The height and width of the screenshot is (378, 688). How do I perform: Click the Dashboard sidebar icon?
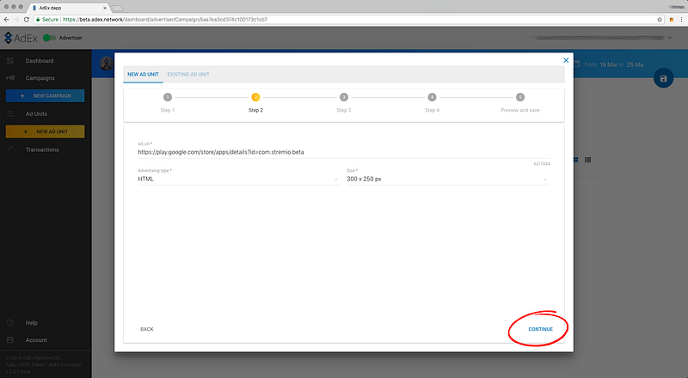[x=10, y=61]
